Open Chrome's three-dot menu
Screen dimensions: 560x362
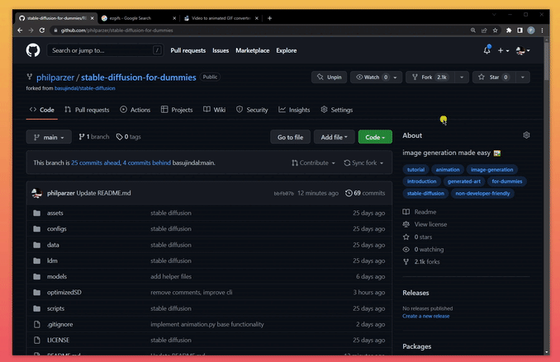click(x=542, y=31)
